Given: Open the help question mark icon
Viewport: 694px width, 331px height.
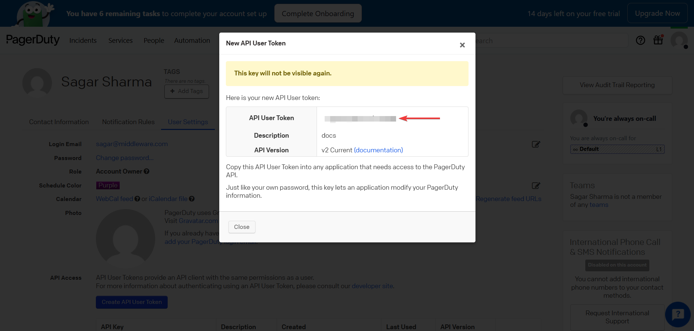Looking at the screenshot, I should click(640, 40).
